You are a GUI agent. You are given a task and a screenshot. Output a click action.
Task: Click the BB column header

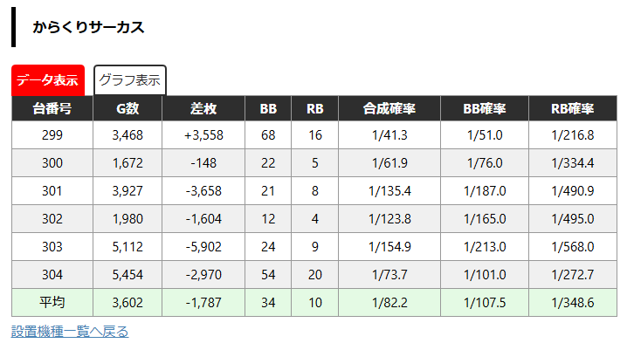click(x=268, y=108)
